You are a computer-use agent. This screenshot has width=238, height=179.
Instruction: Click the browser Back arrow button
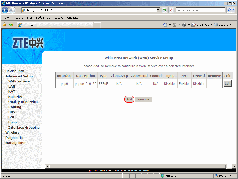tap(5, 10)
